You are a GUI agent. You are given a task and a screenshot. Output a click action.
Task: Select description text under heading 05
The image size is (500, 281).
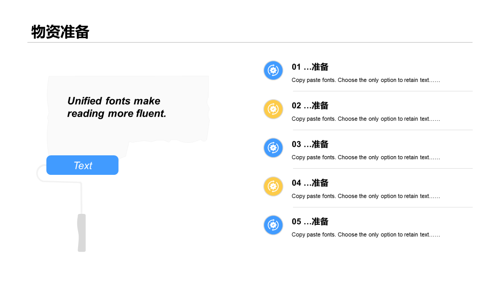[x=366, y=235]
